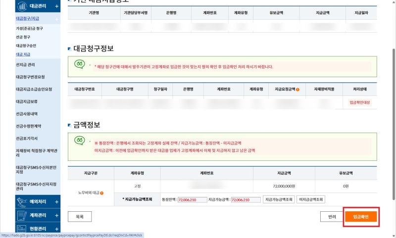The height and width of the screenshot is (238, 396).
Task: Go to 대금청구승인 page
Action: 26,46
